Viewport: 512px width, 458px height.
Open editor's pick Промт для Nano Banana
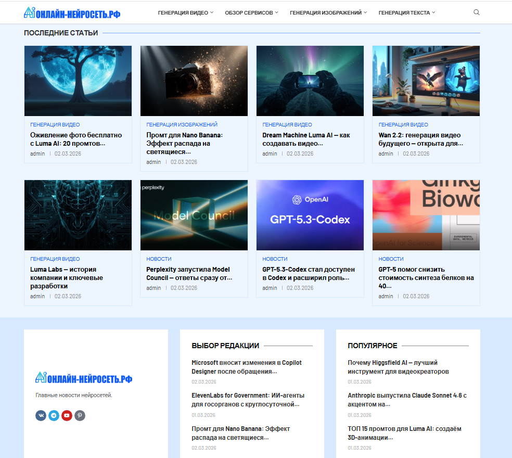241,433
